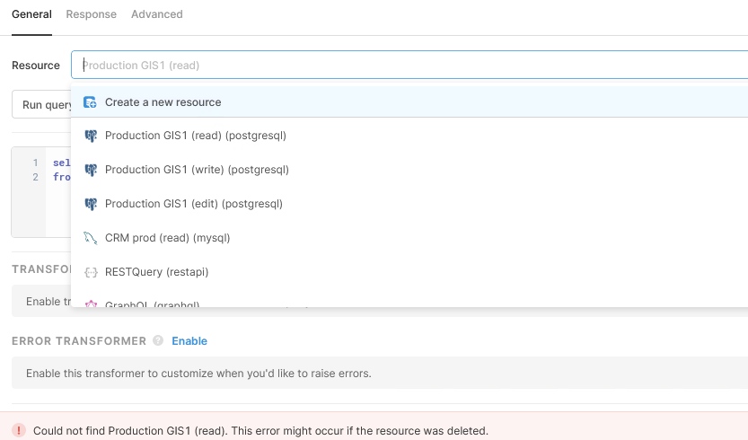The width and height of the screenshot is (748, 440).
Task: Click into the Resource search field
Action: [404, 66]
